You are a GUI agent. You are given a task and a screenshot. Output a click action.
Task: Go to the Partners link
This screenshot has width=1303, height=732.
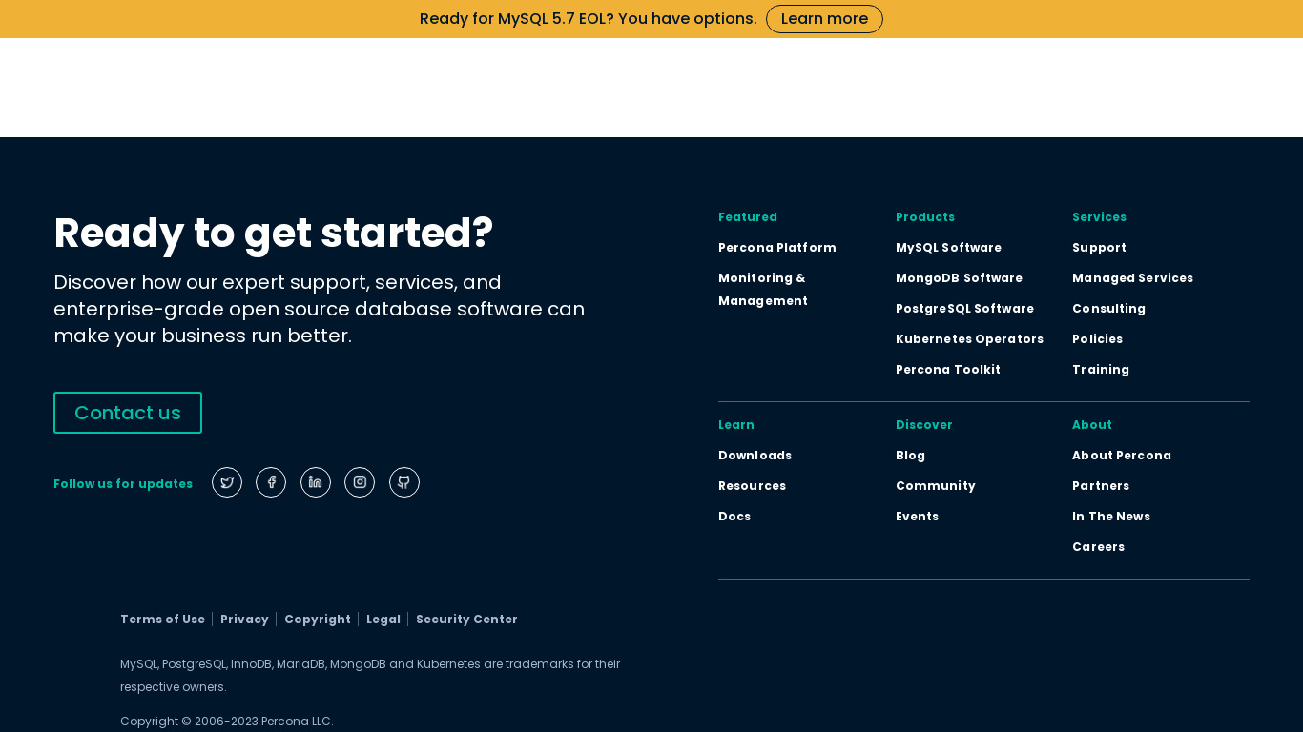(x=1101, y=486)
